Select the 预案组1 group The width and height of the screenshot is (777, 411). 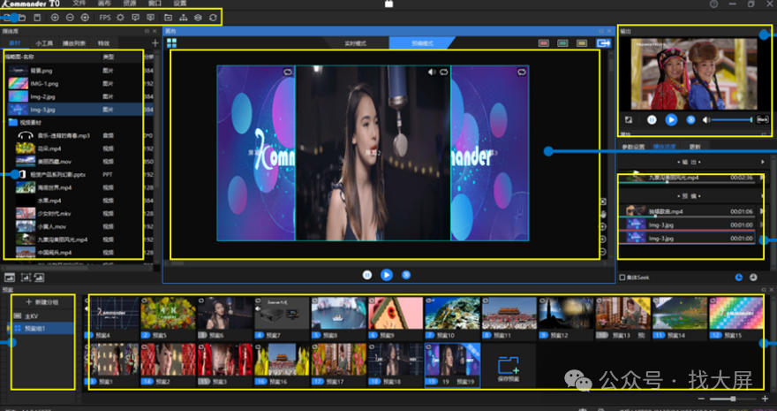pos(42,328)
